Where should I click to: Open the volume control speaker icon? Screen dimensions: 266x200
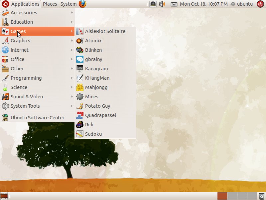point(162,4)
